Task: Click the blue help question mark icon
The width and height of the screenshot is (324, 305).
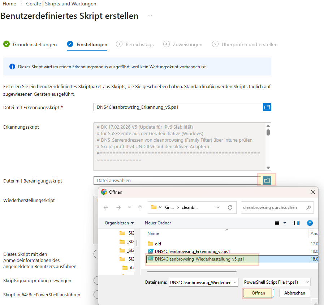Action: (x=310, y=223)
